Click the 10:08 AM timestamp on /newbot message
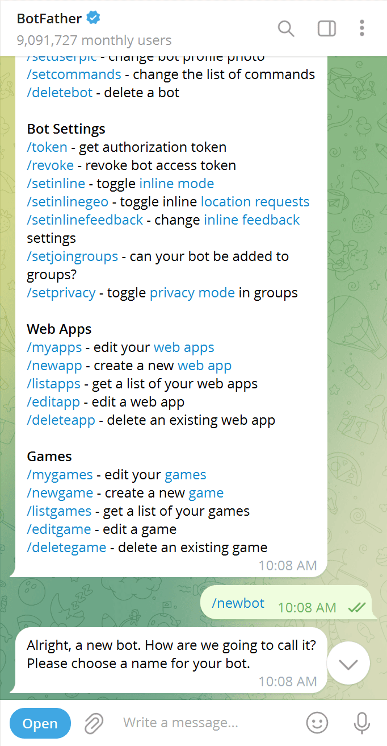 point(307,607)
